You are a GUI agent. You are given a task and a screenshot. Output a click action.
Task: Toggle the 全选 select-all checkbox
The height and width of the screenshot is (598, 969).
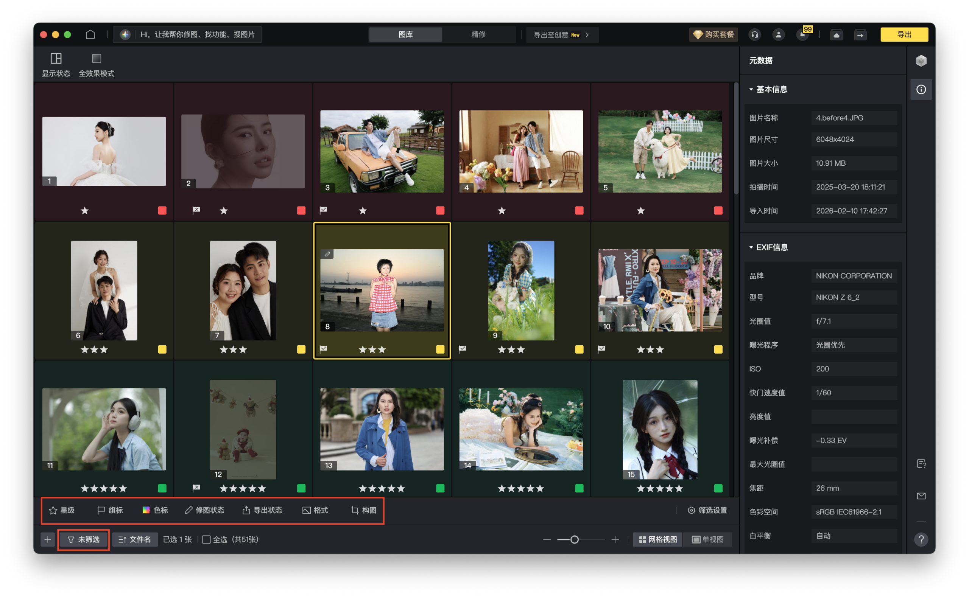[x=206, y=539]
